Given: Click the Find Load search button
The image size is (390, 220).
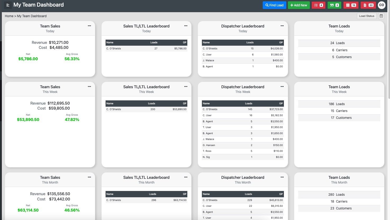Looking at the screenshot, I should [x=274, y=5].
